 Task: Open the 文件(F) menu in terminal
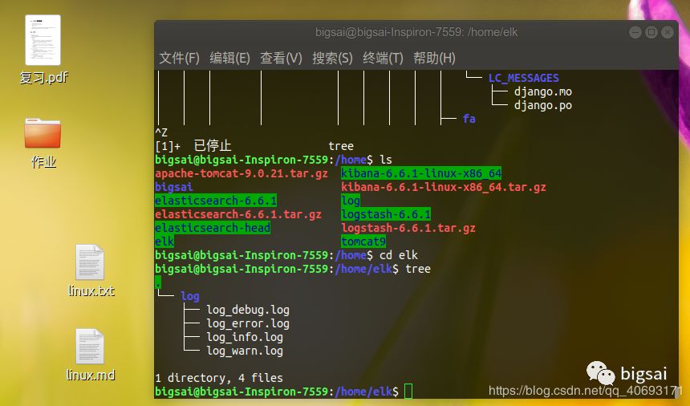[179, 58]
